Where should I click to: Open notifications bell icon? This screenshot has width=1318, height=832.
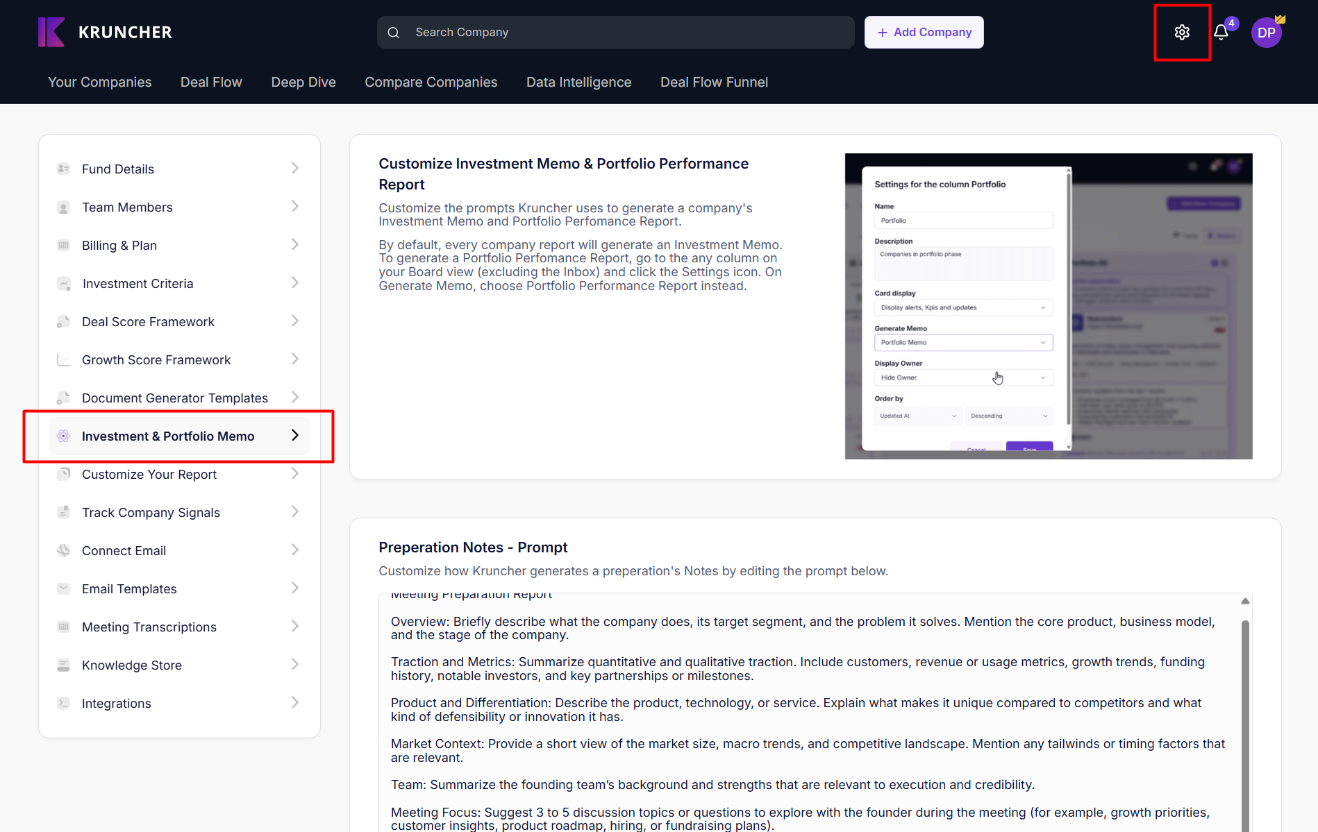[x=1221, y=33]
